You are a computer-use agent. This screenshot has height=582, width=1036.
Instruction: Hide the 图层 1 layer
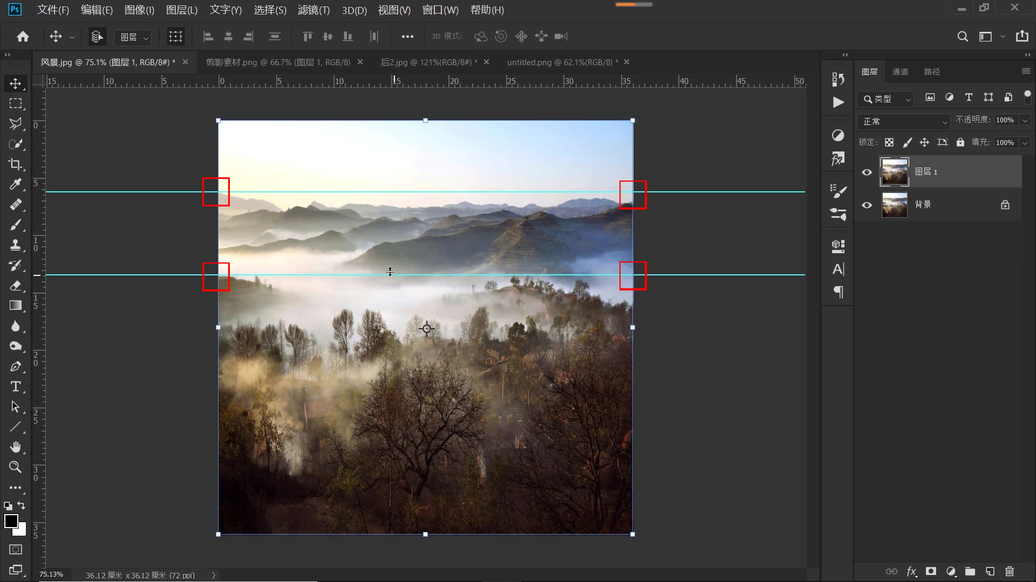coord(867,171)
